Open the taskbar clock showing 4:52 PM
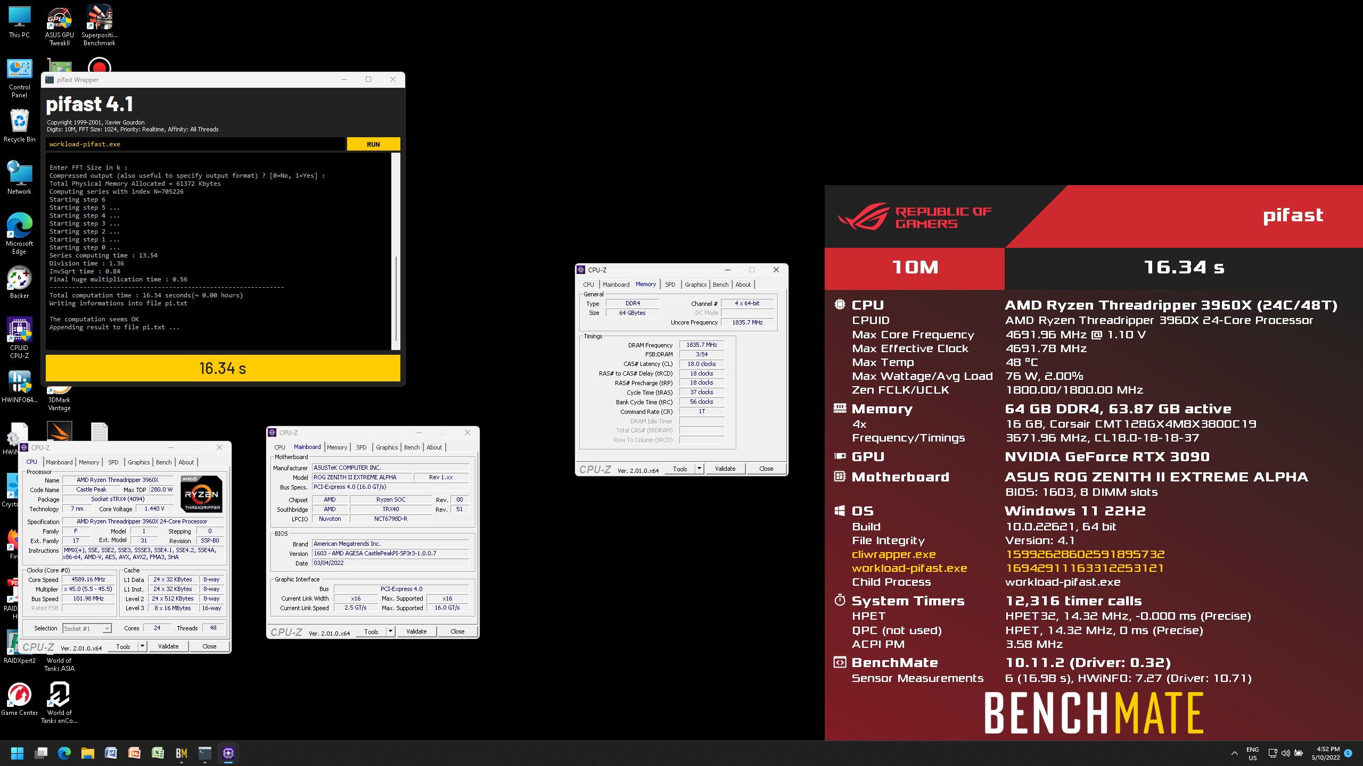1363x766 pixels. point(1325,753)
